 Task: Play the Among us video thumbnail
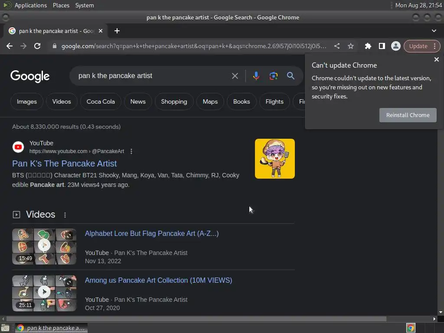click(44, 293)
